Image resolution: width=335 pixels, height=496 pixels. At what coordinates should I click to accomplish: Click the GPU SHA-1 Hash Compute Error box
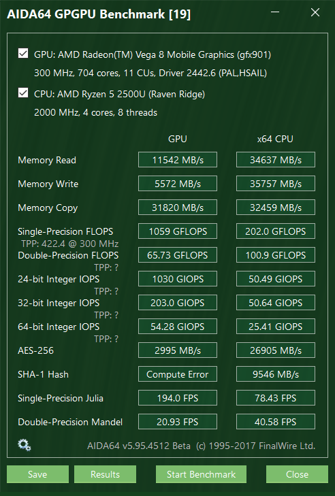(x=178, y=374)
